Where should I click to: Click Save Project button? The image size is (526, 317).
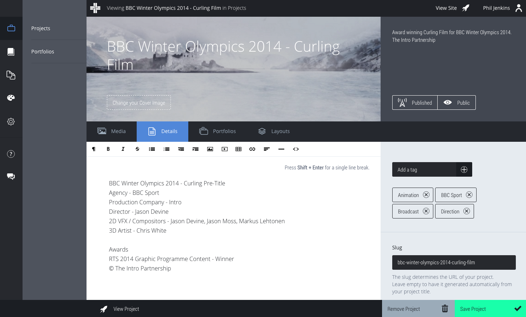click(490, 309)
